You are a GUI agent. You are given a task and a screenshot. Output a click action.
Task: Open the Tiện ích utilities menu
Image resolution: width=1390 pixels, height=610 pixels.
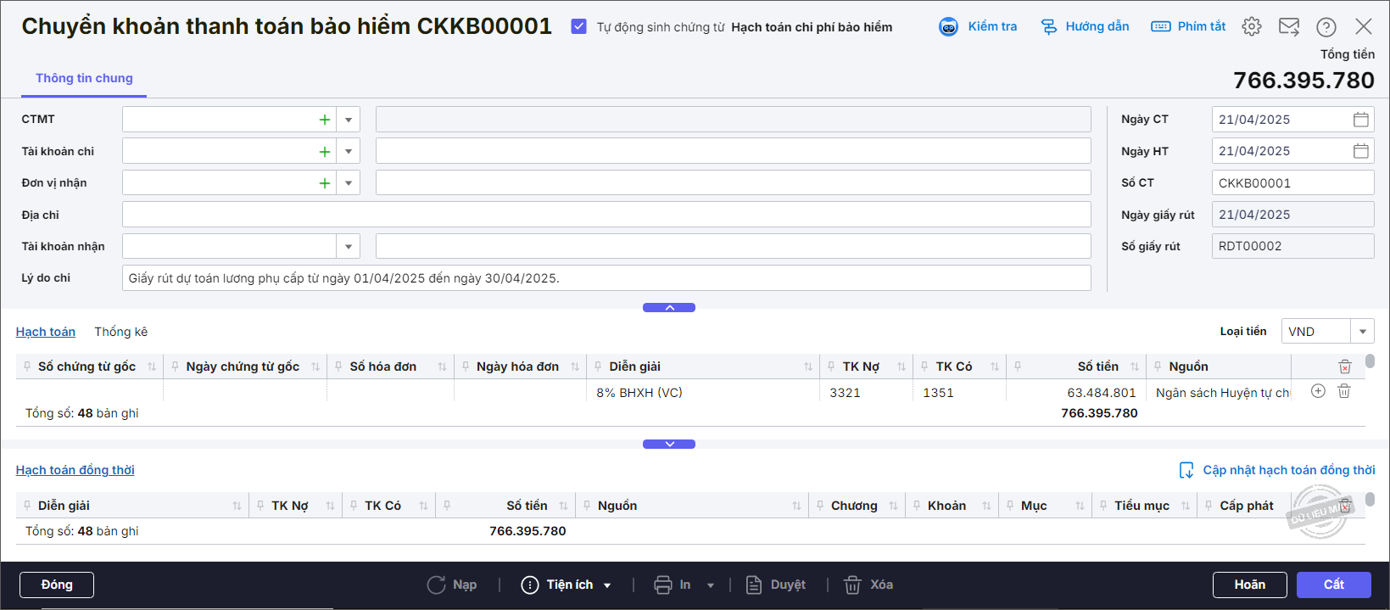pos(567,585)
